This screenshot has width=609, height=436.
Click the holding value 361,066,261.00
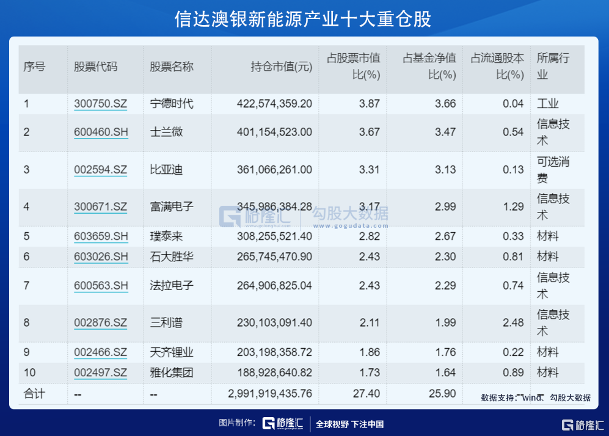(275, 170)
